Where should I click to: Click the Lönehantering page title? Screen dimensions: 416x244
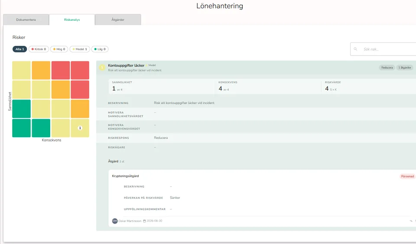(220, 6)
